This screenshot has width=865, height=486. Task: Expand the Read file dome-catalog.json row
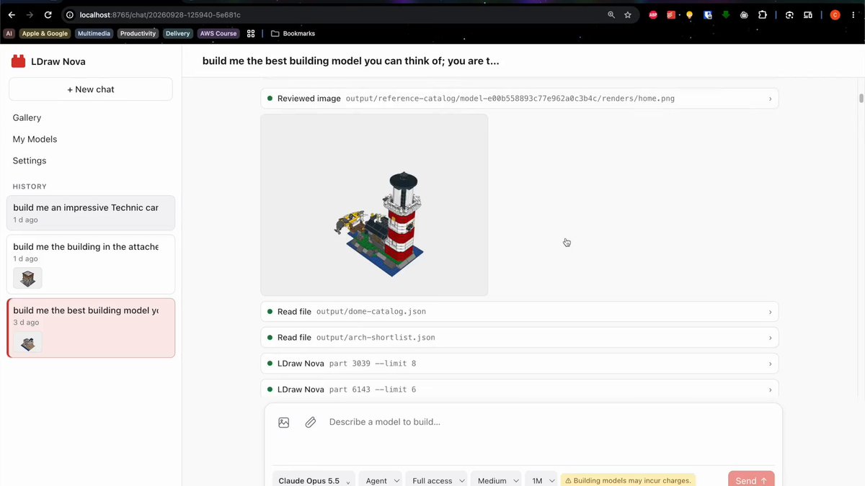519,312
